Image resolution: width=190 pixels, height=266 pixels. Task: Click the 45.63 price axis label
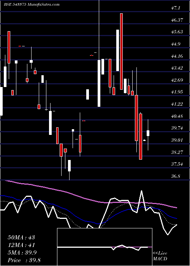point(177,32)
